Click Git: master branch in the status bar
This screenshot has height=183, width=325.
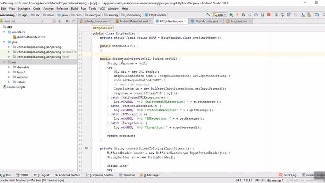click(x=275, y=180)
